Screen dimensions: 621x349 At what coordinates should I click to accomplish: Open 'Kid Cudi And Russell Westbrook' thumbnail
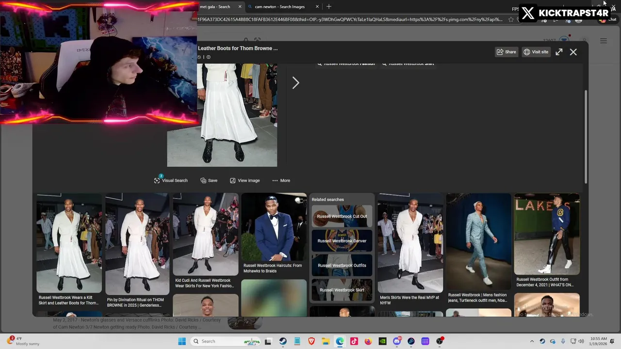(x=206, y=234)
